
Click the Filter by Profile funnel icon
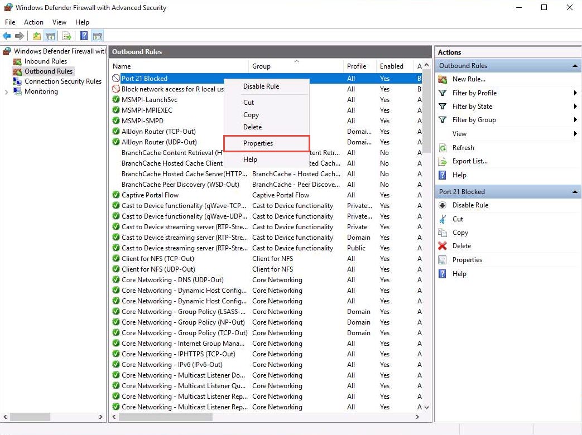[442, 93]
